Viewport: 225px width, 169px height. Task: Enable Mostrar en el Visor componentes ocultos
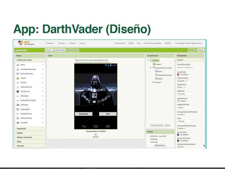coord(75,60)
